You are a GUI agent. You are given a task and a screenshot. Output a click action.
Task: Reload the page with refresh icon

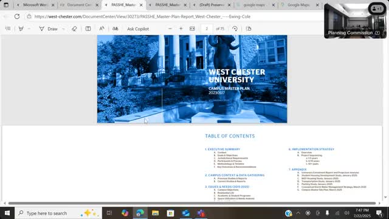(x=17, y=16)
